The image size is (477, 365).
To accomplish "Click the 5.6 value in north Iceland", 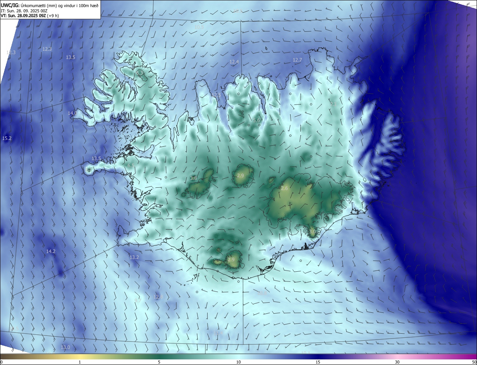I will (x=256, y=120).
